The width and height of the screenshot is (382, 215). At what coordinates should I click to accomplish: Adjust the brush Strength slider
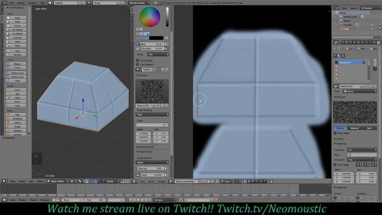(x=152, y=48)
